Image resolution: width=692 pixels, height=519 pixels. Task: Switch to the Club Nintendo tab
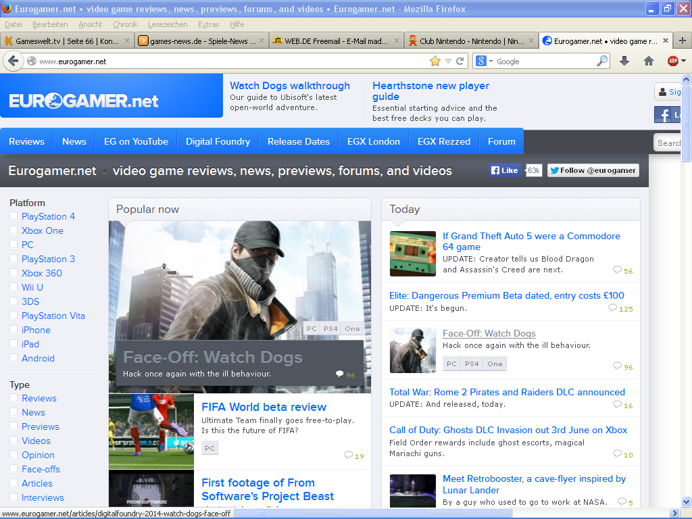coord(471,41)
